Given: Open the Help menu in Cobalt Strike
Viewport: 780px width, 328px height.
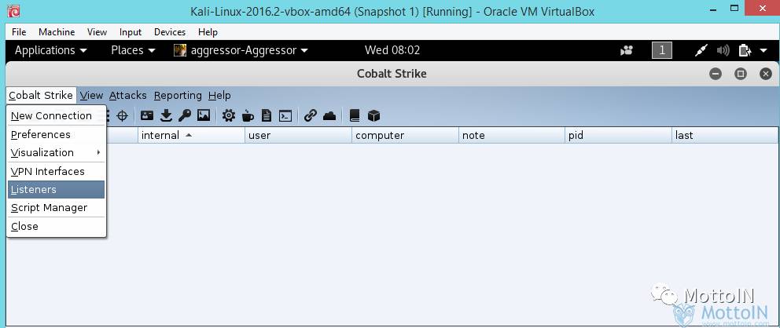Looking at the screenshot, I should click(x=219, y=95).
